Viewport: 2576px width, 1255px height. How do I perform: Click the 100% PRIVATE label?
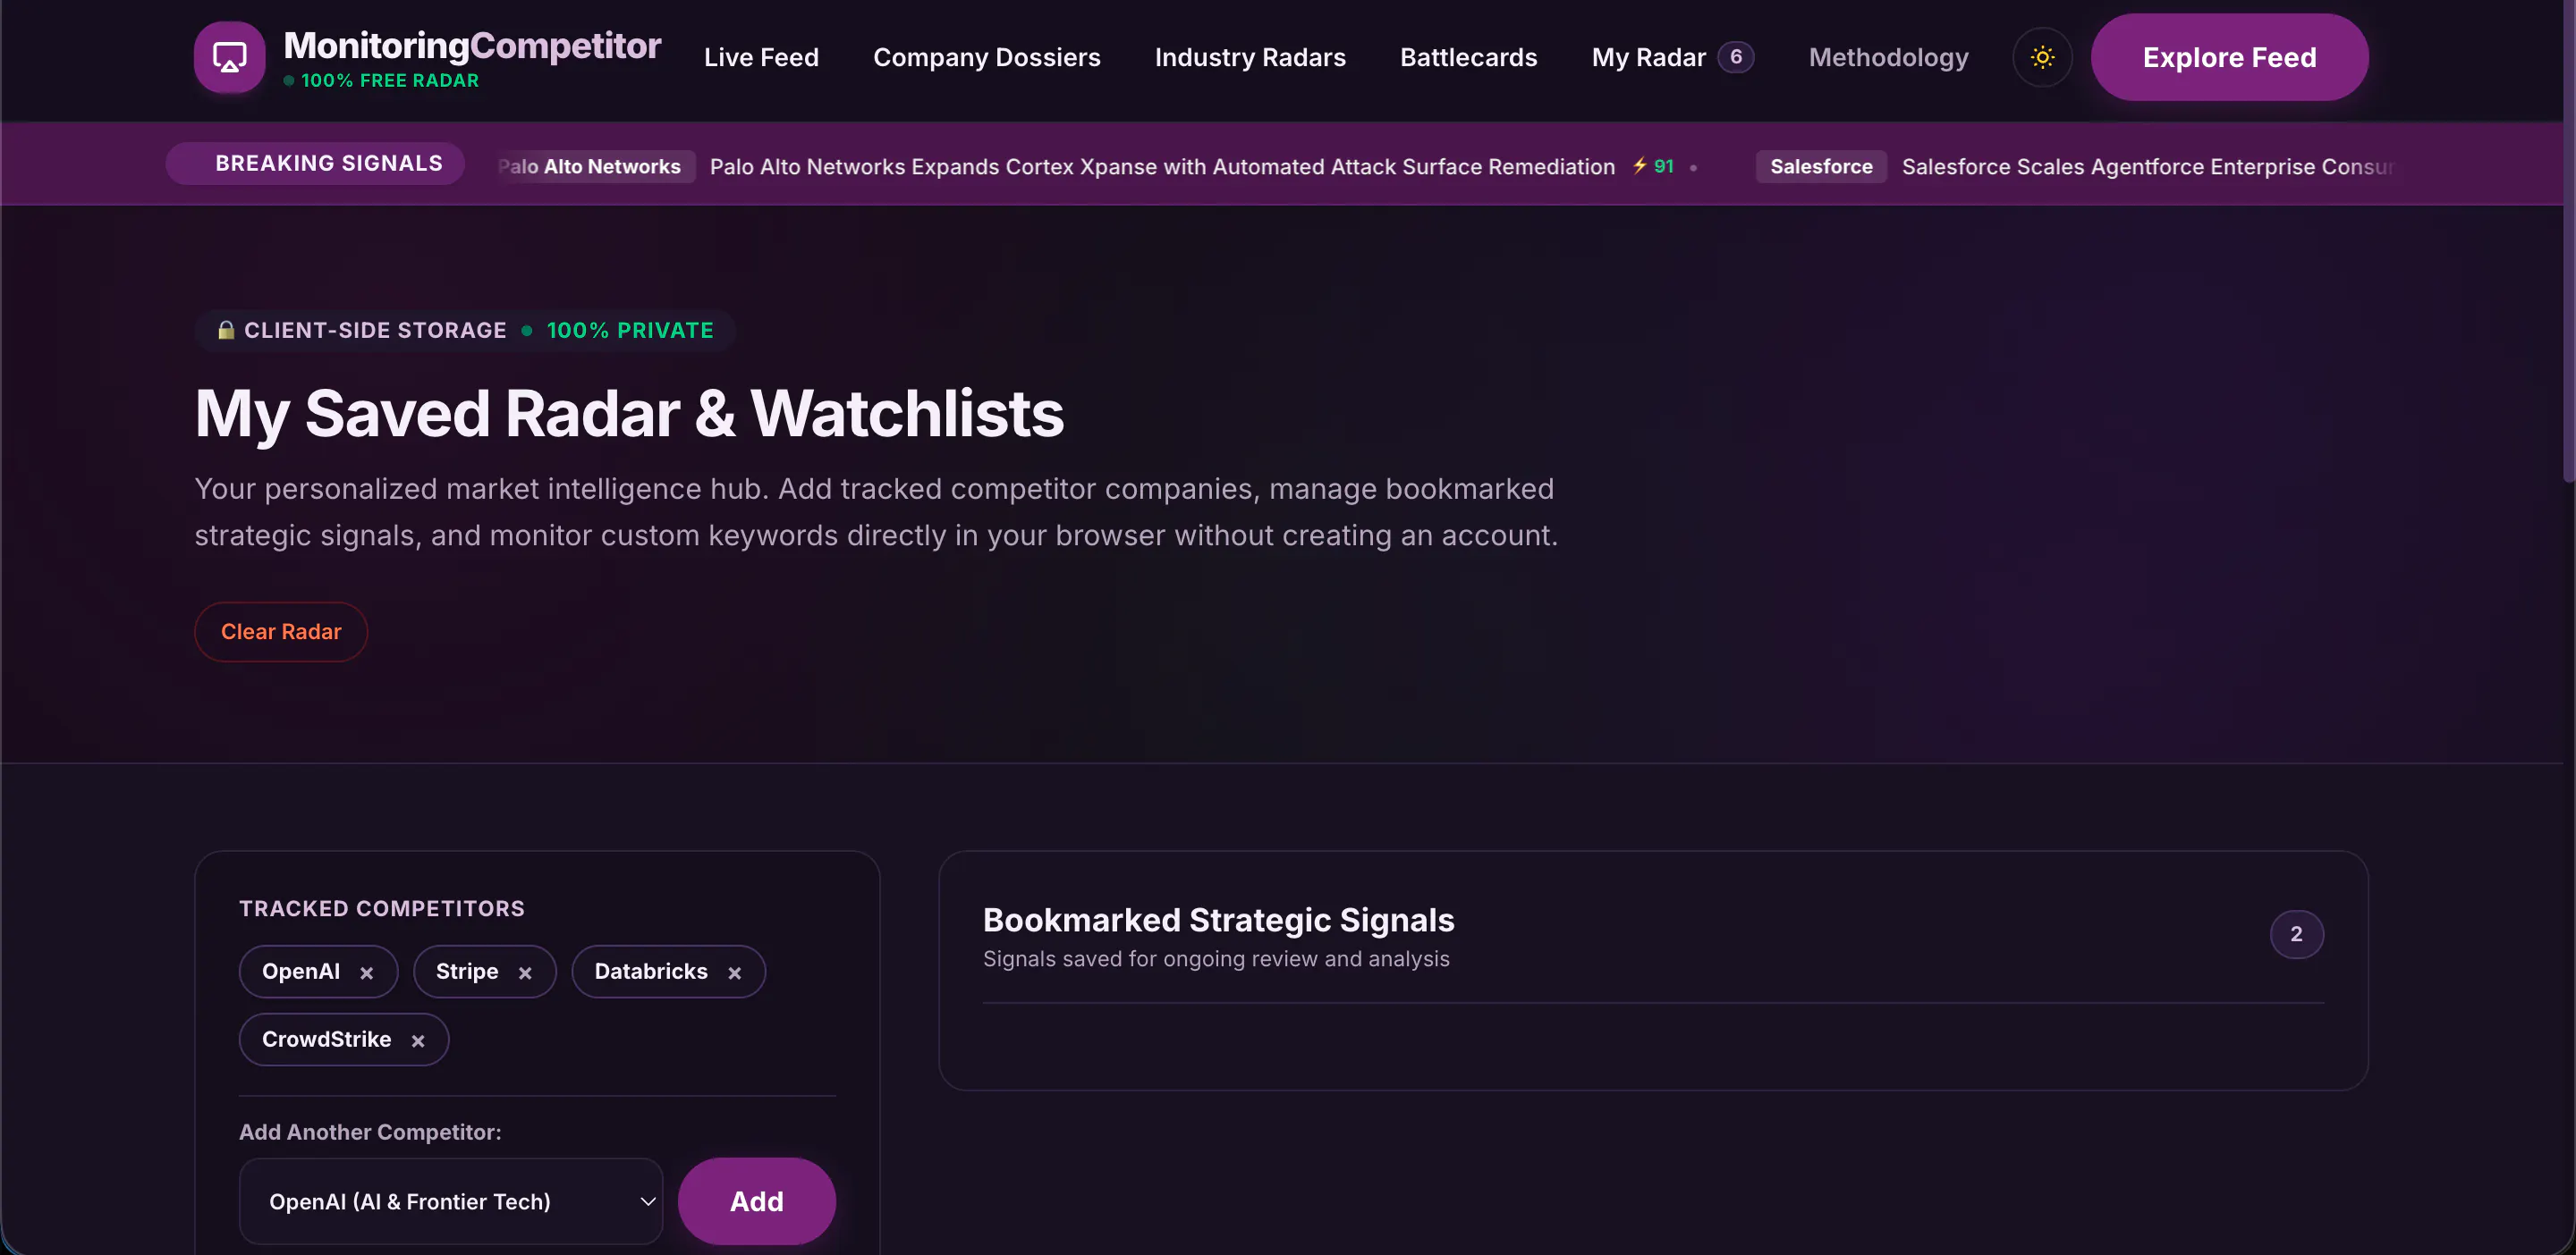coord(630,330)
